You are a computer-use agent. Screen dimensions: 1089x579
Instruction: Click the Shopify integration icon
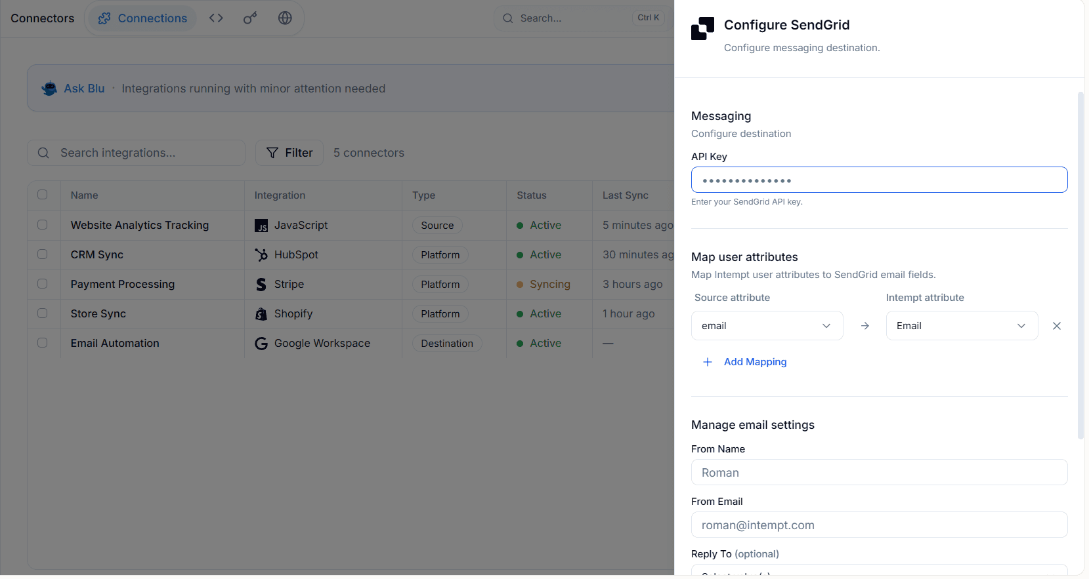(x=261, y=314)
